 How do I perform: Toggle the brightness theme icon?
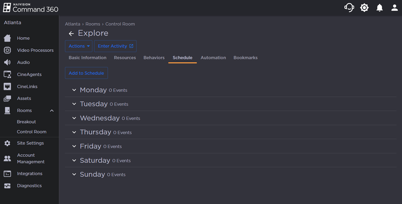tap(364, 8)
